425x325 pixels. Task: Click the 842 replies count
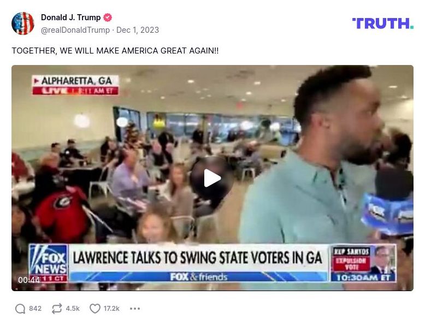click(x=36, y=309)
